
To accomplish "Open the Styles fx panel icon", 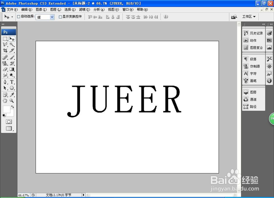I will [x=269, y=73].
